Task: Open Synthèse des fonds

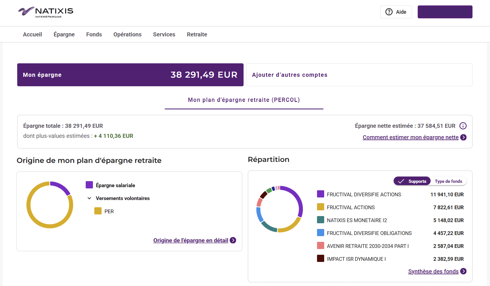Action: 433,271
